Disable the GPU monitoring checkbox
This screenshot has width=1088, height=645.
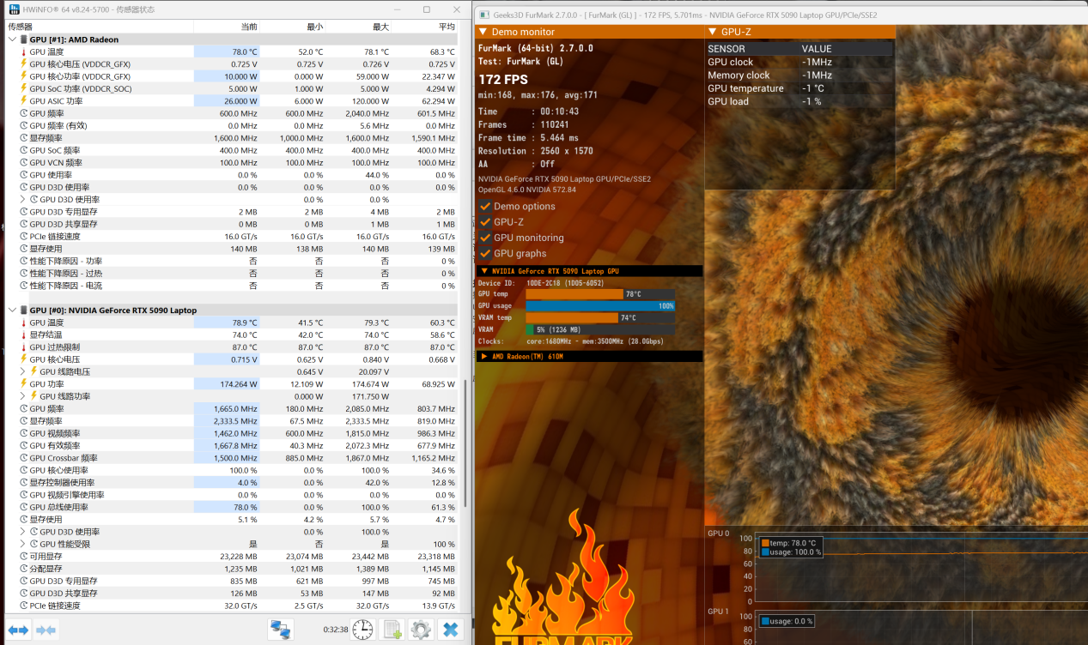pos(485,238)
